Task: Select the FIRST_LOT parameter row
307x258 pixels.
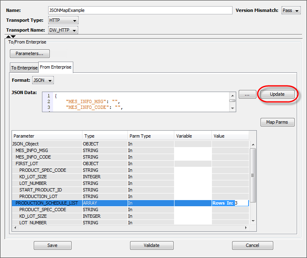Action: point(27,164)
